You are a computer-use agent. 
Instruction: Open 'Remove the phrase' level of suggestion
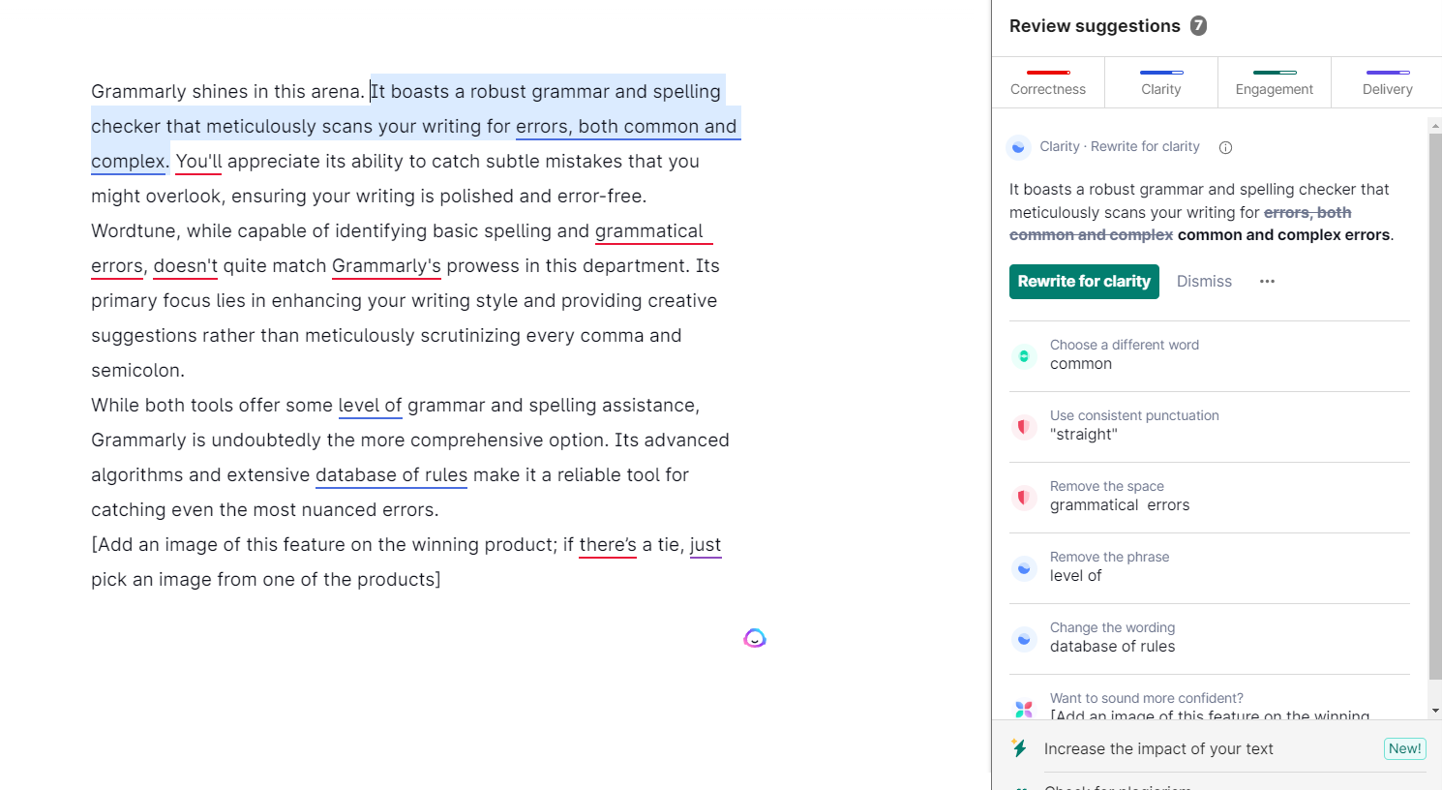click(1210, 568)
